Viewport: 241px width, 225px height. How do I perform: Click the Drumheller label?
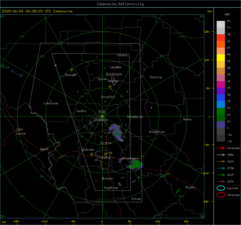click(157, 132)
